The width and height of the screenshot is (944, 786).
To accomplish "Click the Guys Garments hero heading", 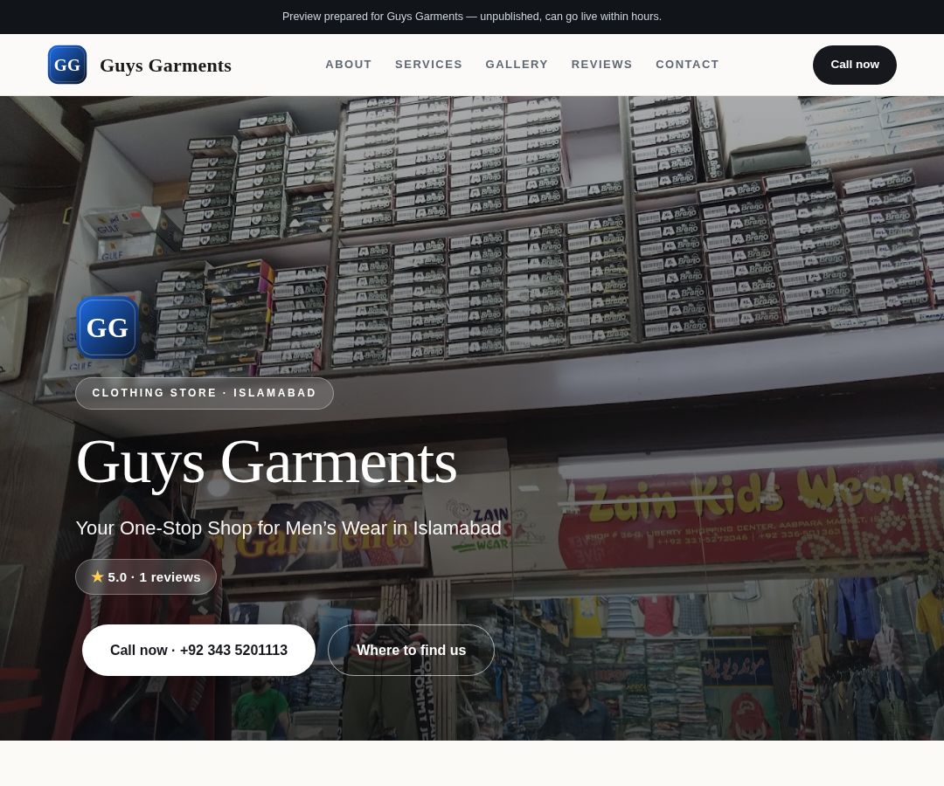I will (x=266, y=463).
